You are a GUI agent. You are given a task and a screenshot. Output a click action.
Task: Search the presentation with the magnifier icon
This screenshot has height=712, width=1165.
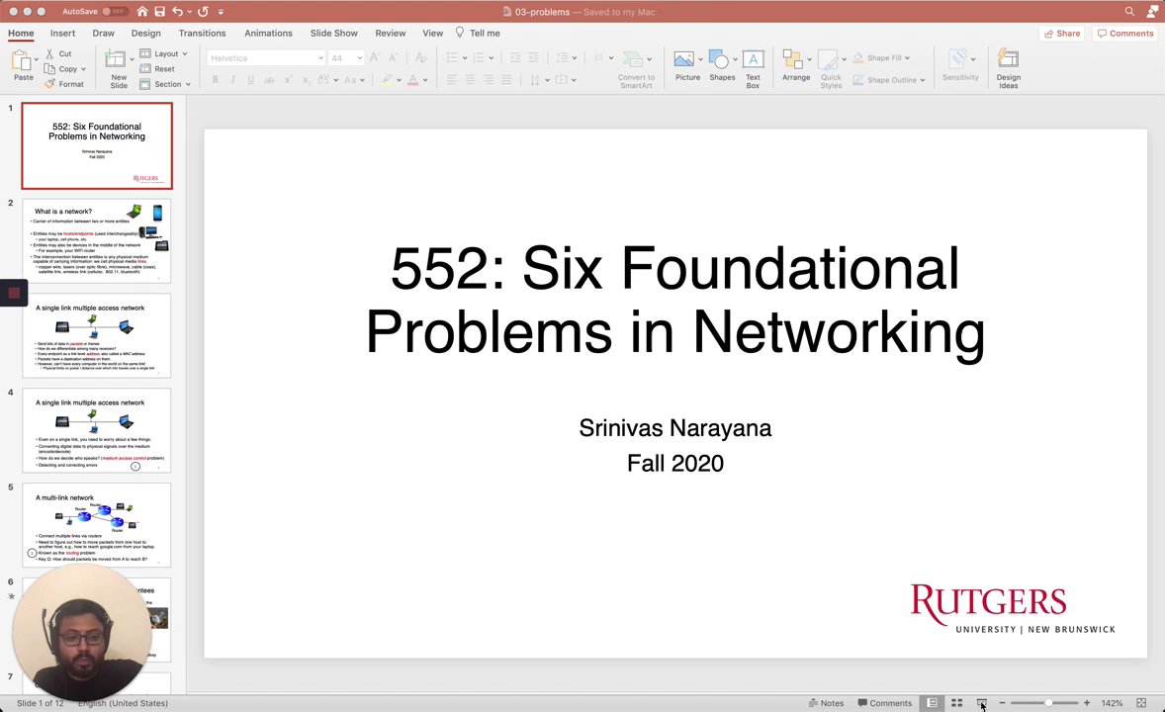(x=1129, y=11)
